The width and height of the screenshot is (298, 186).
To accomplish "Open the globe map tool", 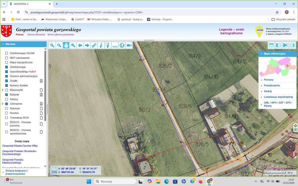I will 122,45.
